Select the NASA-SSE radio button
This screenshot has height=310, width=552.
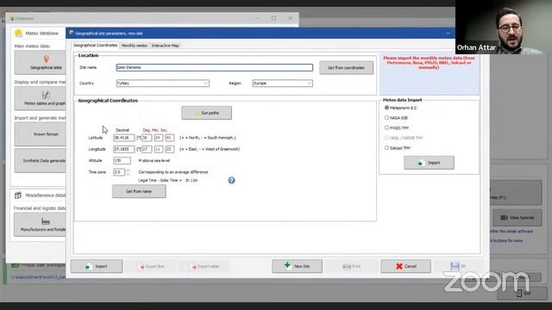[x=386, y=118]
